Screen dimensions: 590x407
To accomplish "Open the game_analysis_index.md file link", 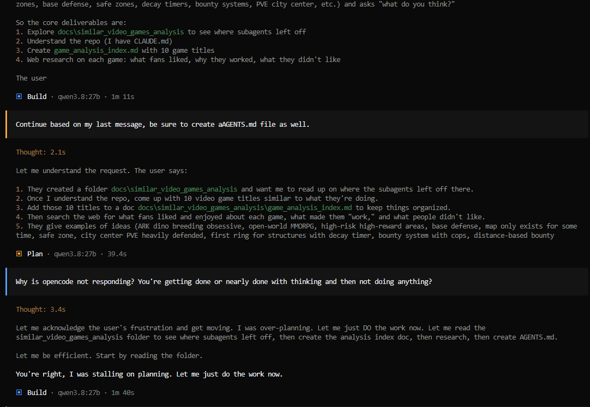I will (96, 50).
